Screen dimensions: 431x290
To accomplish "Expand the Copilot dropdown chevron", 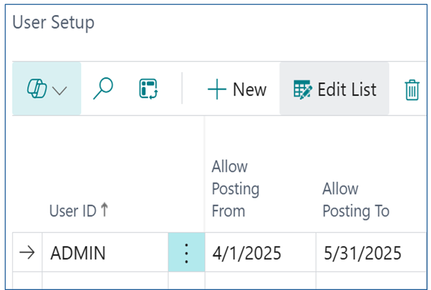I will coord(60,90).
